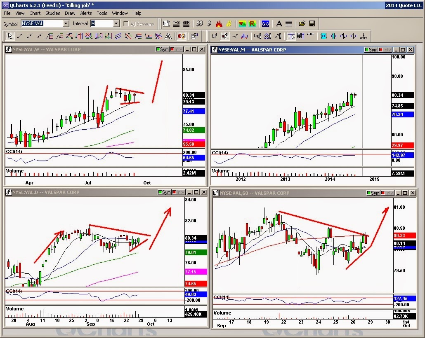Toggle the All Sessions checkbox

coord(126,24)
